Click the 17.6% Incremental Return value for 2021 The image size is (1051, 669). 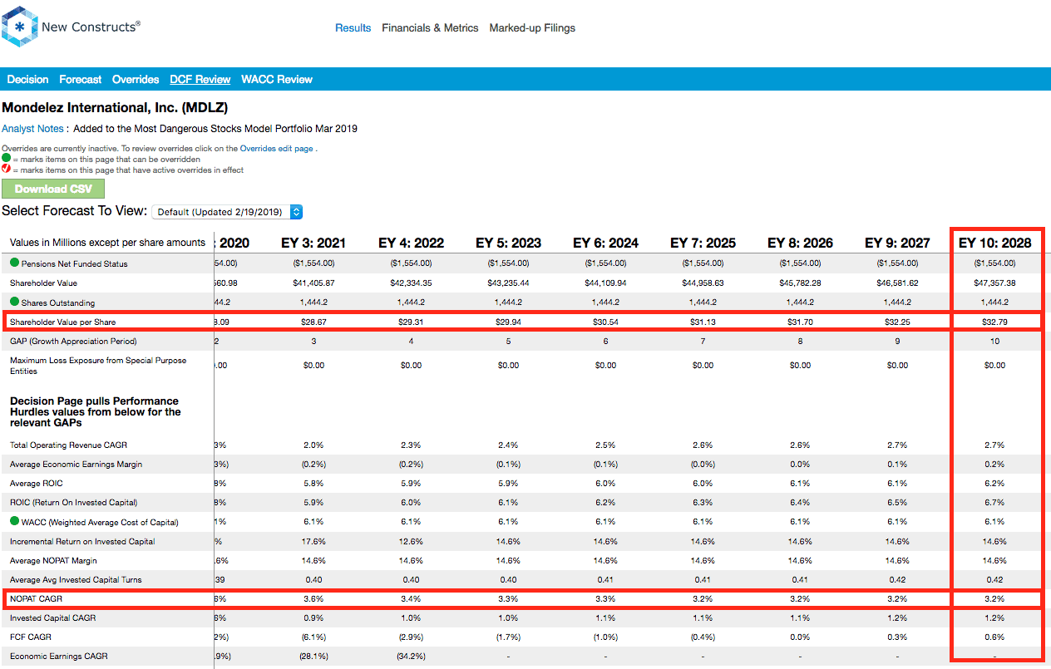coord(313,542)
